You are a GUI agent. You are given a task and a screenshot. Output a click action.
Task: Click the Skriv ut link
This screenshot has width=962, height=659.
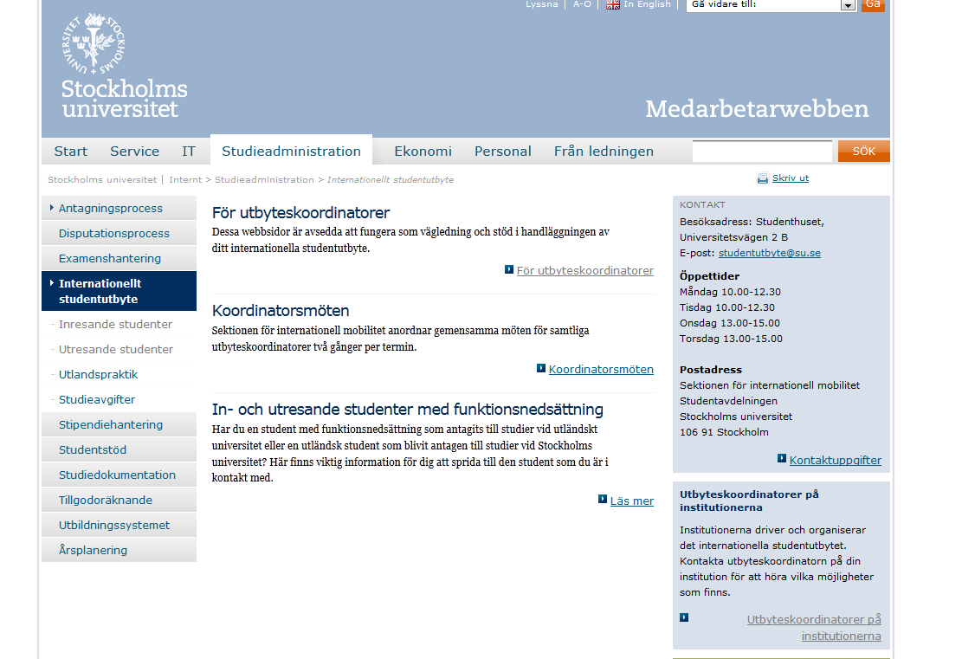[x=791, y=178]
